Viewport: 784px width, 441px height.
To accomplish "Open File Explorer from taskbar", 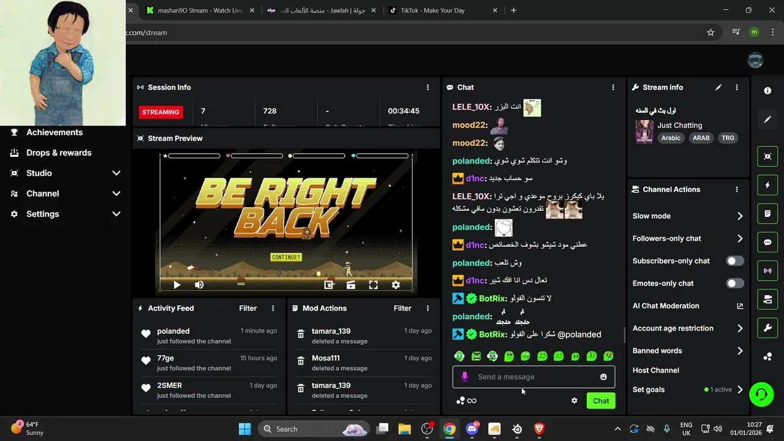I will [405, 429].
